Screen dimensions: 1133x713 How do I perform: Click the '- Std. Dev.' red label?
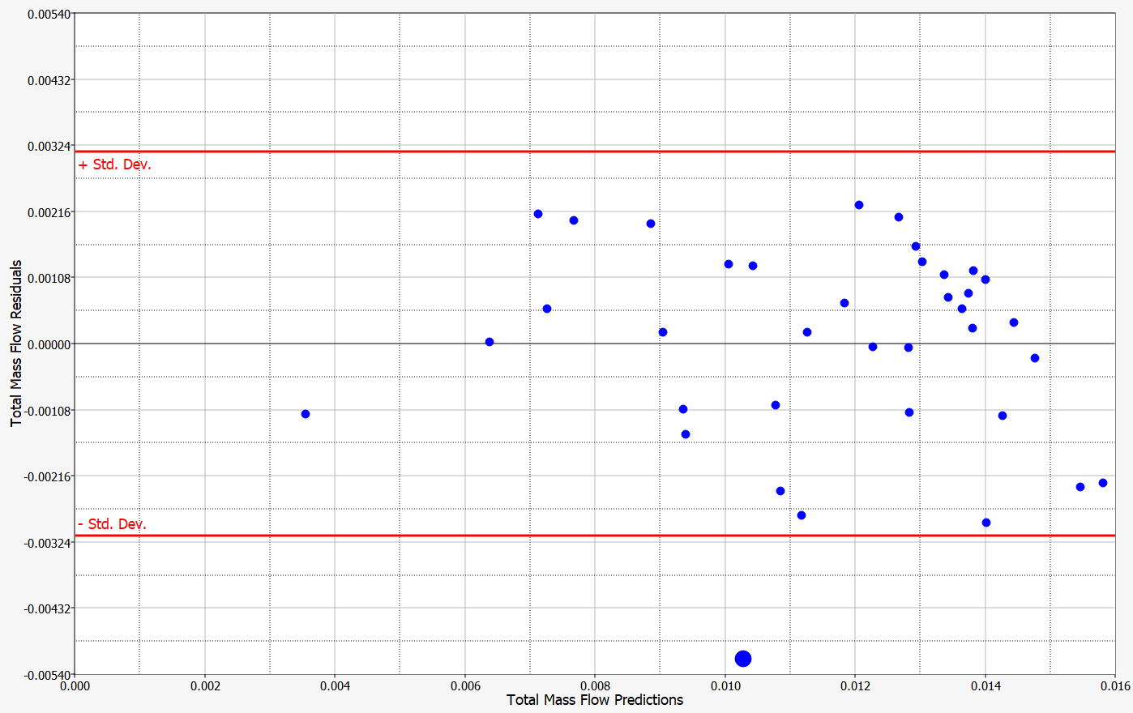(112, 524)
